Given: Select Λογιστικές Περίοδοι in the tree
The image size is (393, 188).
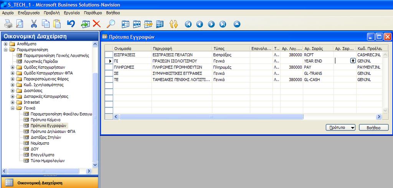Looking at the screenshot, I should pos(41,61).
